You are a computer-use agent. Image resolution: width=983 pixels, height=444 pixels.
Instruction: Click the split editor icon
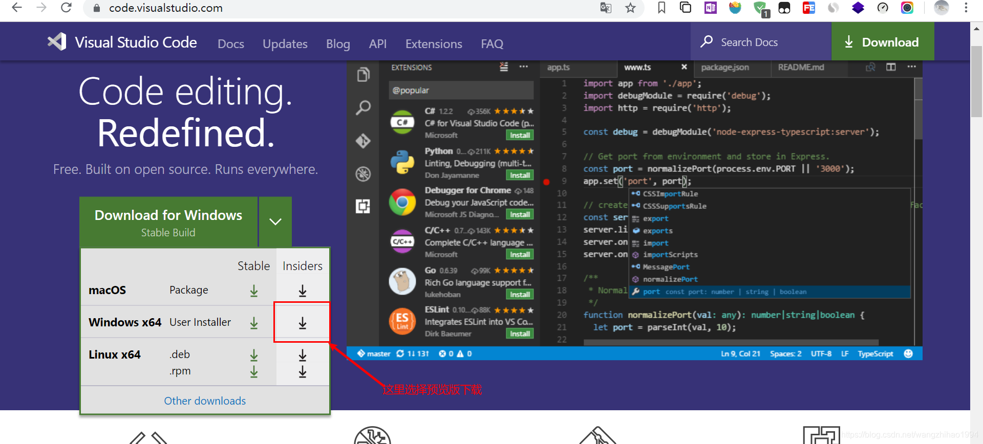coord(891,67)
